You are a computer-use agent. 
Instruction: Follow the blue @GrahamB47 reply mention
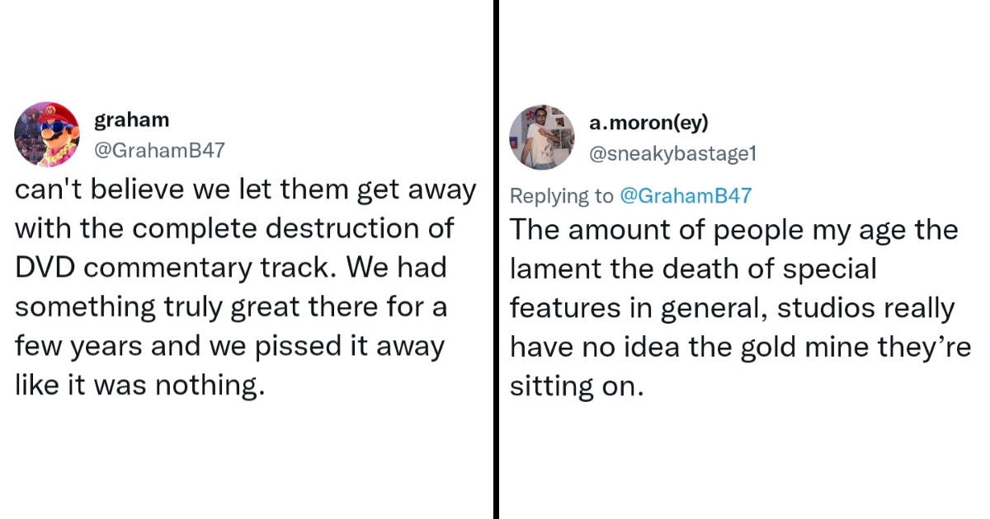point(685,196)
